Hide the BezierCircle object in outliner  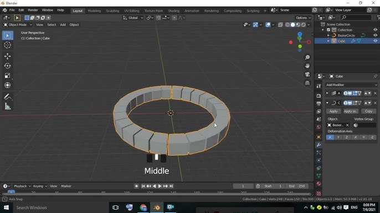tap(375, 35)
